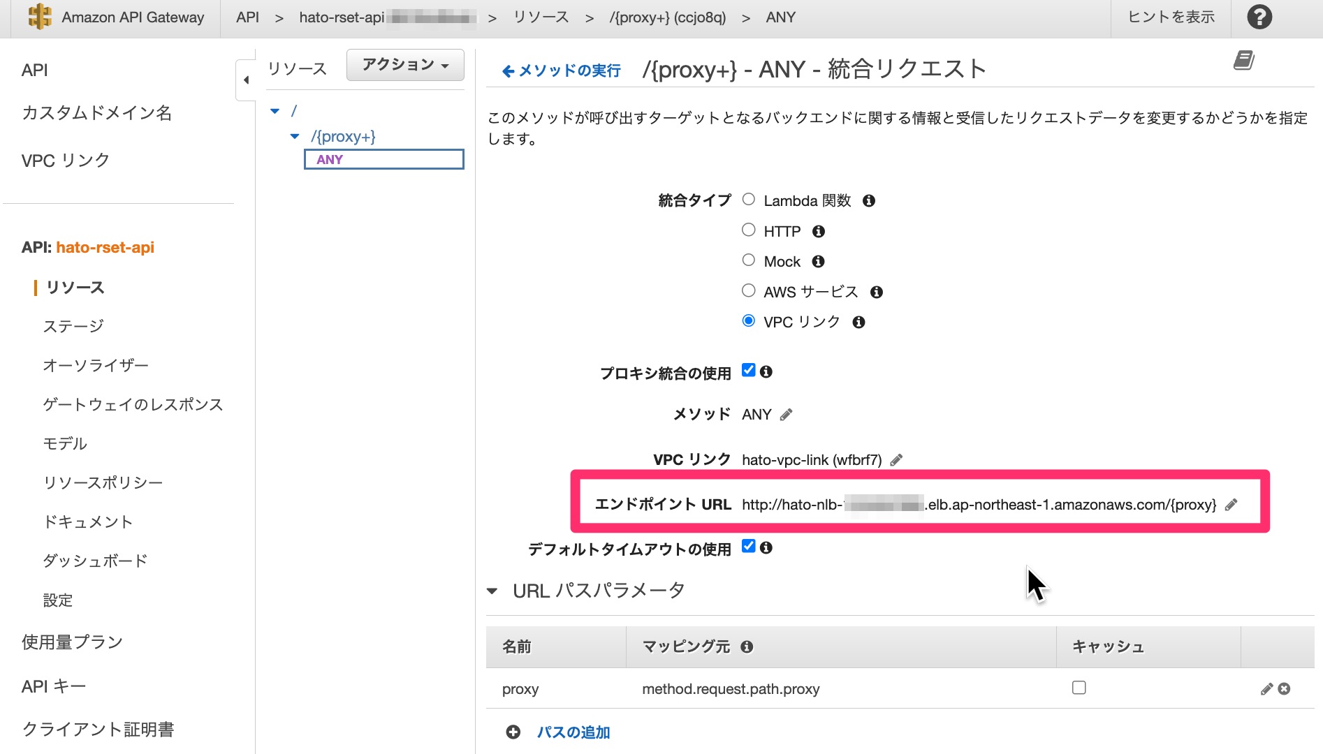1323x754 pixels.
Task: Open the アクション dropdown menu
Action: [x=405, y=65]
